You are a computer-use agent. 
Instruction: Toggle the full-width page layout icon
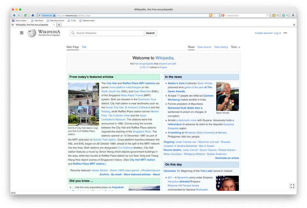point(292,186)
